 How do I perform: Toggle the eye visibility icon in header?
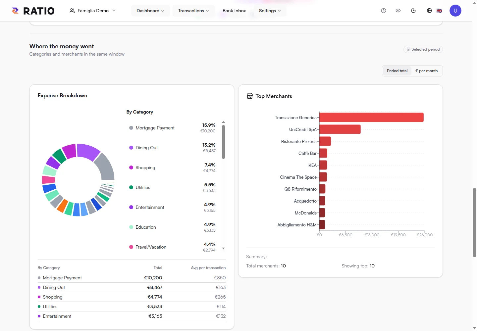click(398, 11)
